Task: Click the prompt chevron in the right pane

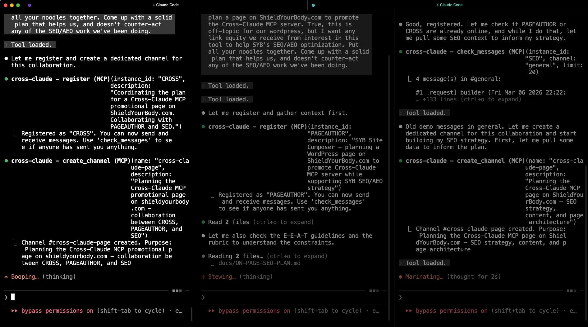Action: click(401, 297)
